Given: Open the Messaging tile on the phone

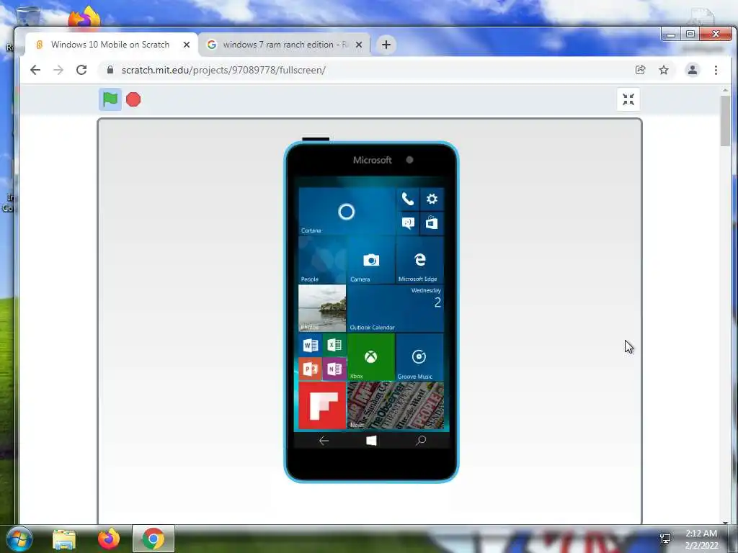Looking at the screenshot, I should [x=408, y=223].
